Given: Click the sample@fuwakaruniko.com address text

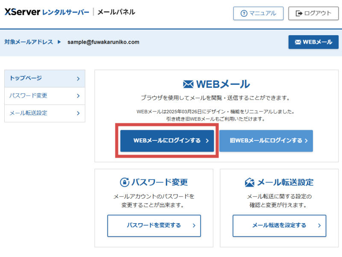Looking at the screenshot, I should point(103,42).
